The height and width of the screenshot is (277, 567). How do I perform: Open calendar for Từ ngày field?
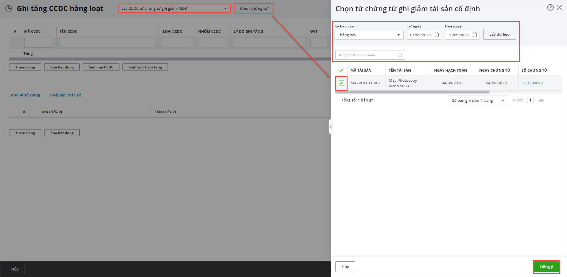(x=436, y=35)
